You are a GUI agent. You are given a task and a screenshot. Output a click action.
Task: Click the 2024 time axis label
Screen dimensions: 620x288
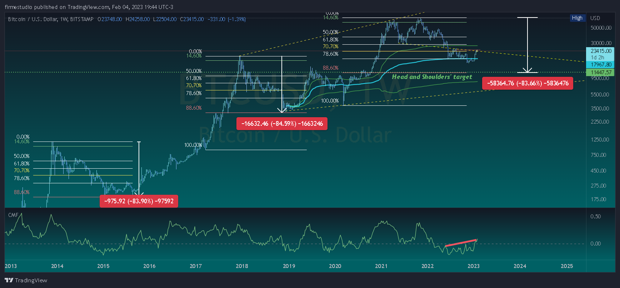coord(520,266)
